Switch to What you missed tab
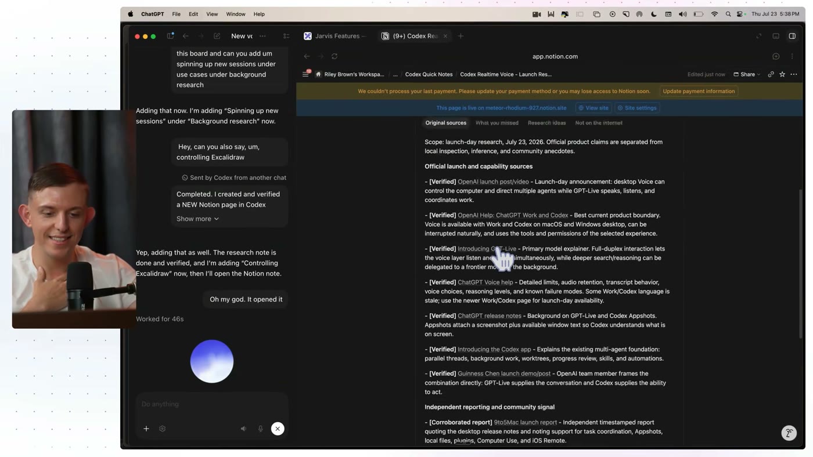The height and width of the screenshot is (457, 813). click(x=497, y=123)
